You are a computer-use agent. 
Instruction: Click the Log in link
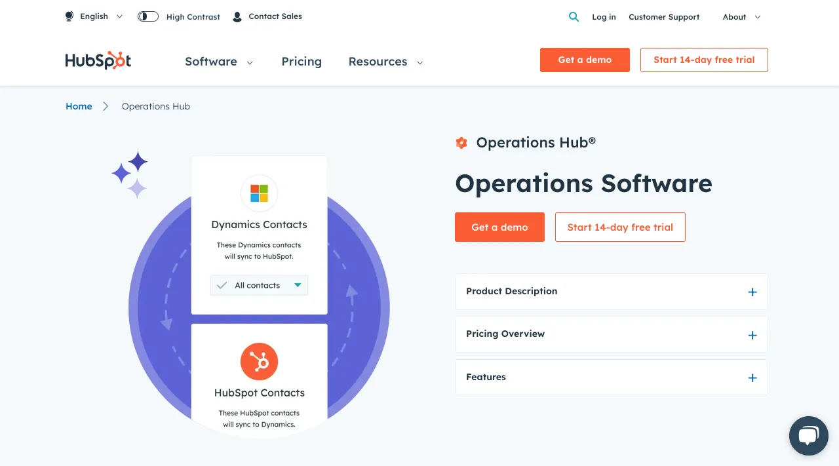604,17
